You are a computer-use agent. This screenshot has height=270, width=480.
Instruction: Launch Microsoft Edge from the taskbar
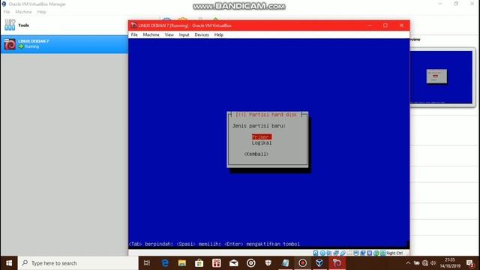pos(165,263)
